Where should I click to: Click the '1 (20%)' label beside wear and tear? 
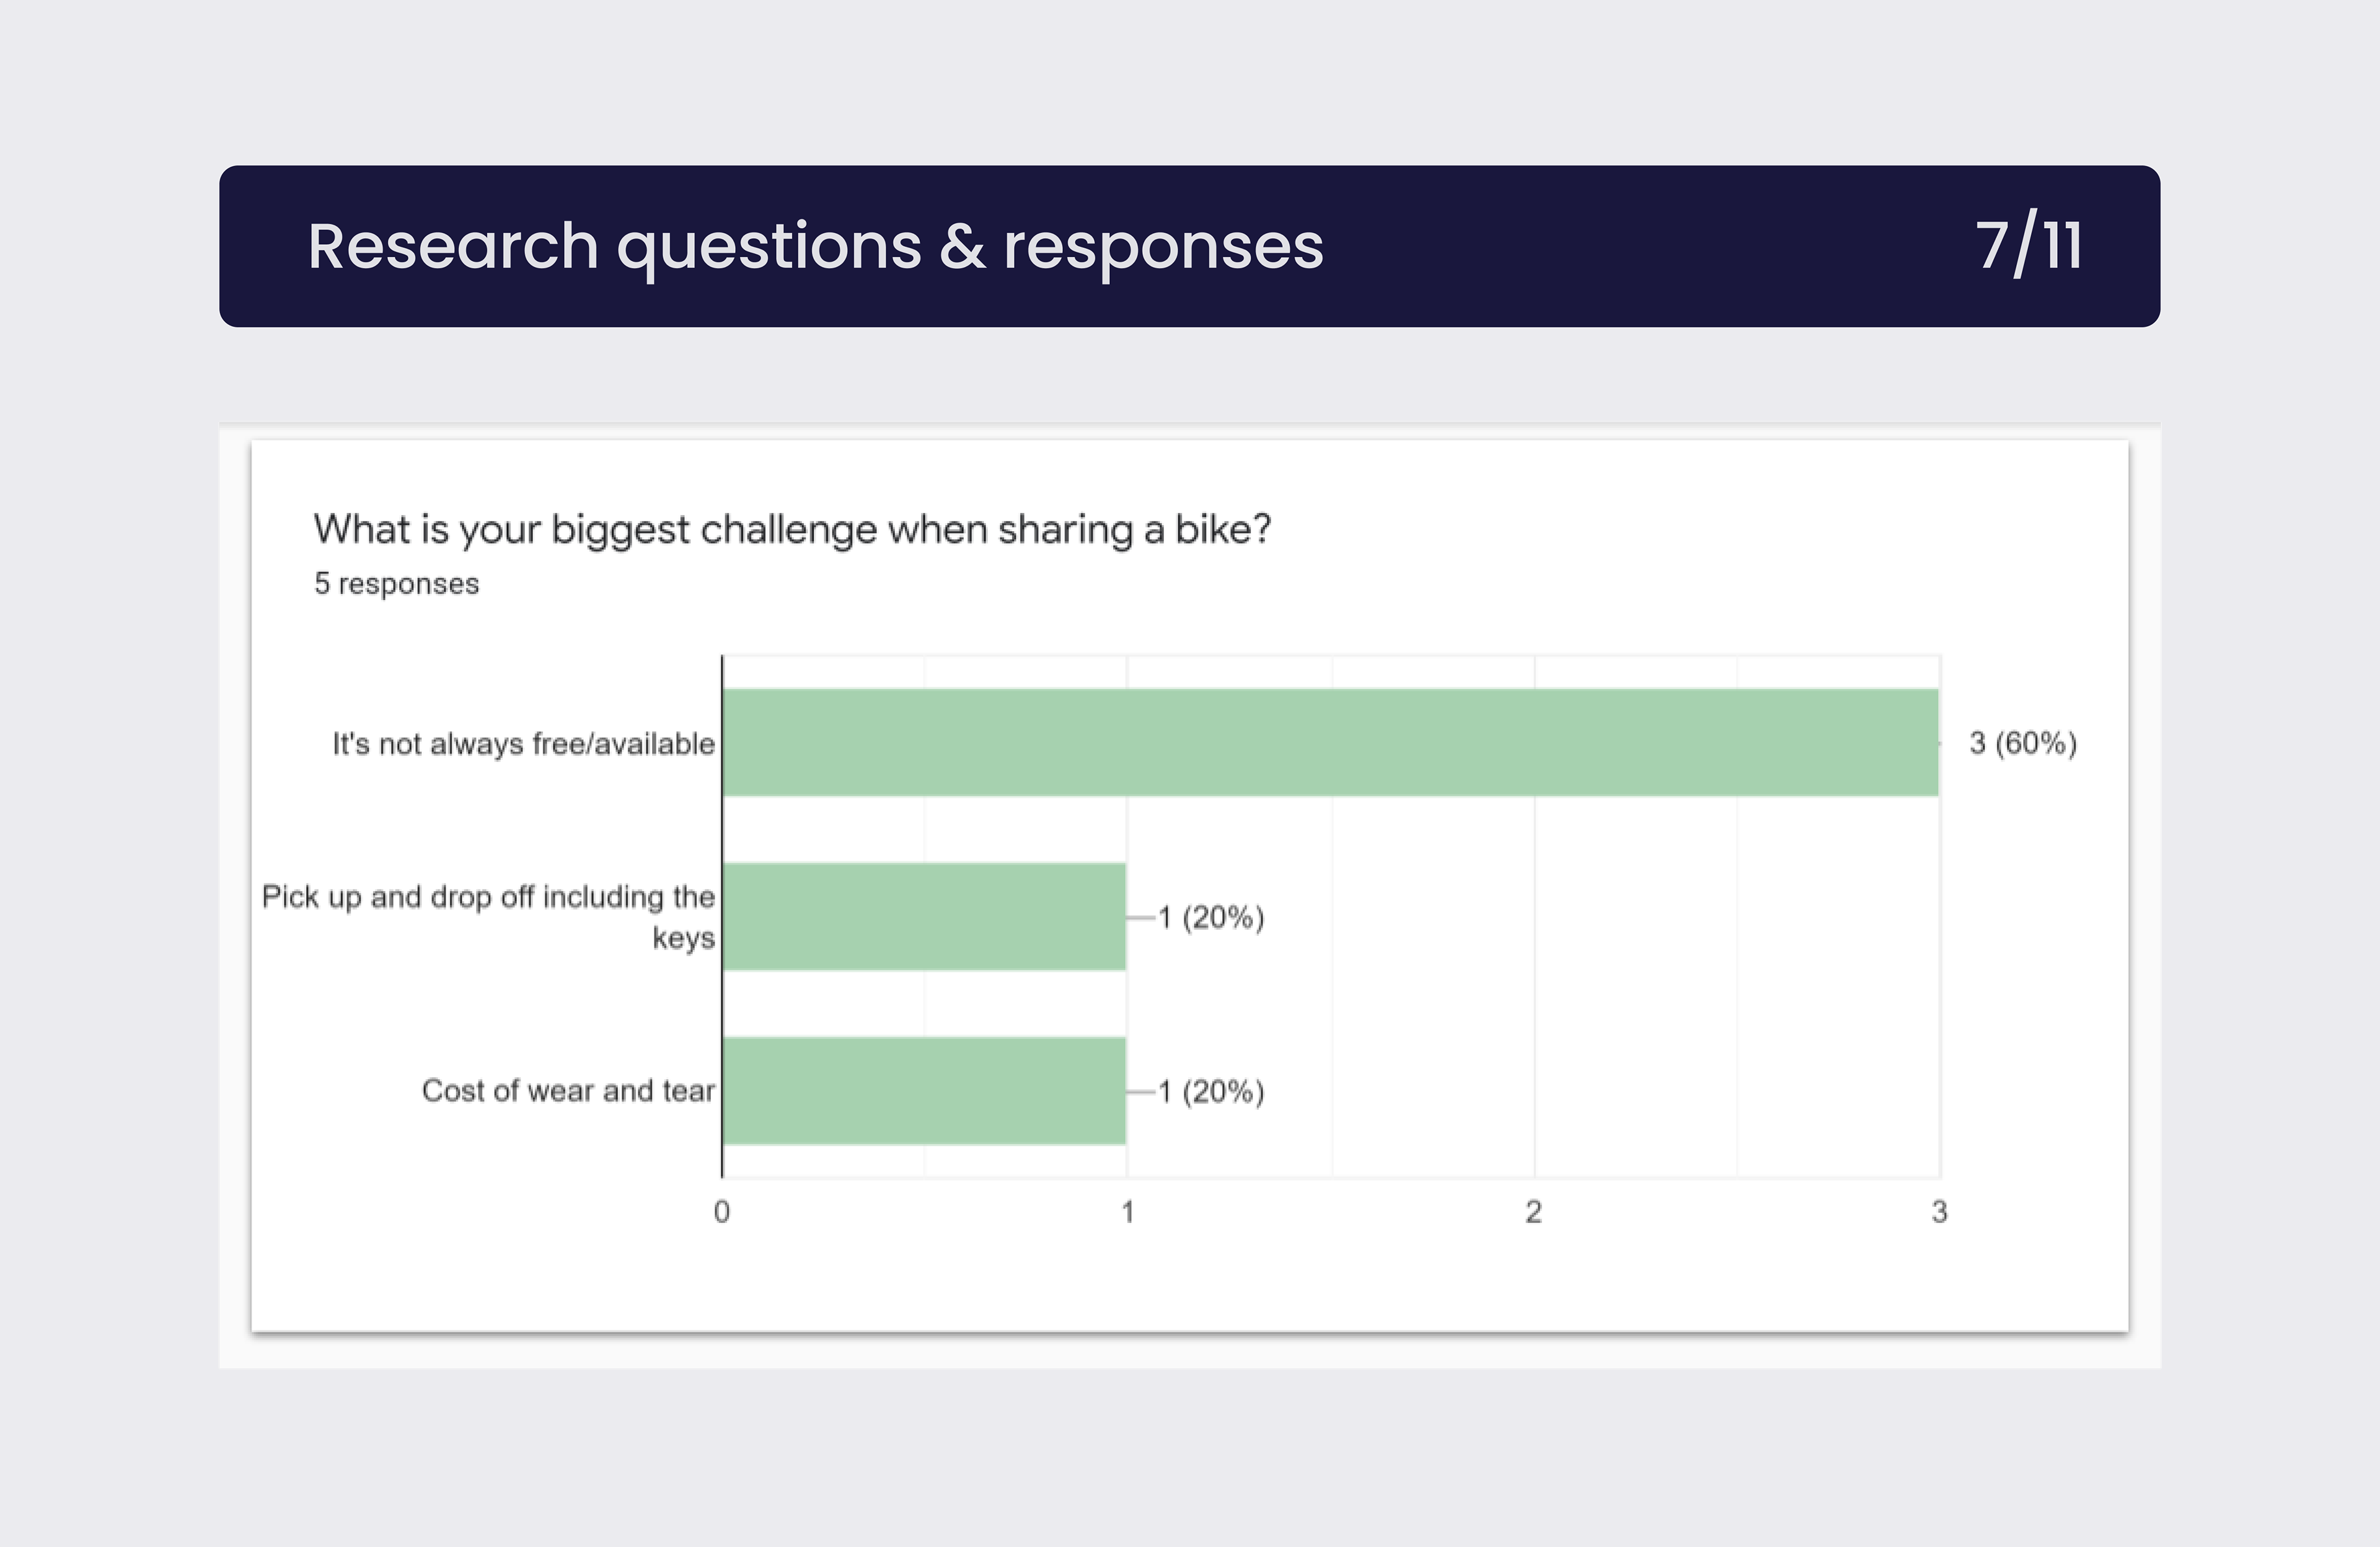pos(1211,1091)
